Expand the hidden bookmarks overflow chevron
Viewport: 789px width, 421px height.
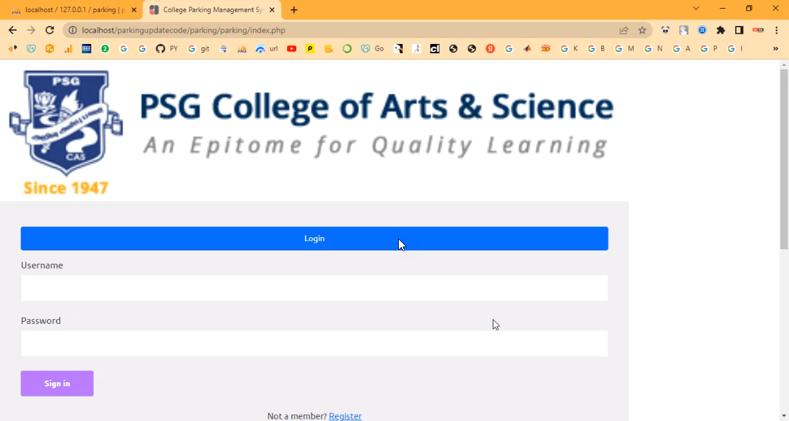[775, 49]
